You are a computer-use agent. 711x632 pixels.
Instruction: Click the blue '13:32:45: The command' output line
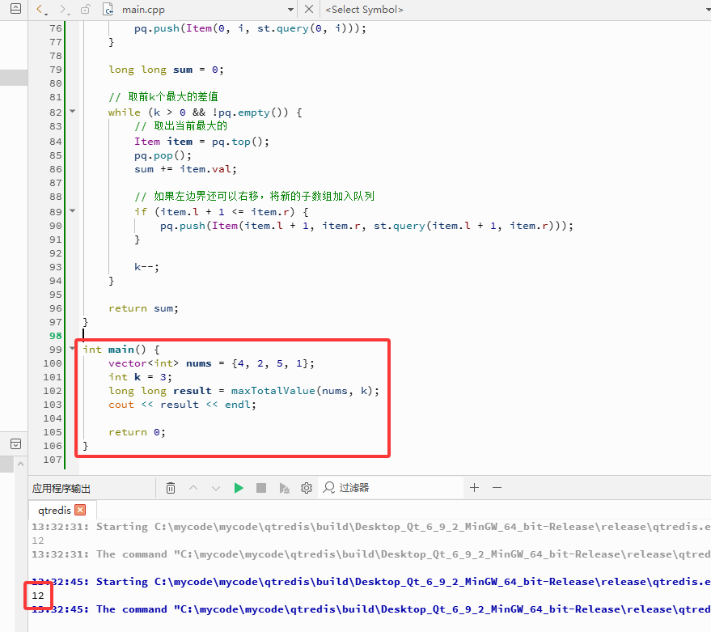point(371,609)
